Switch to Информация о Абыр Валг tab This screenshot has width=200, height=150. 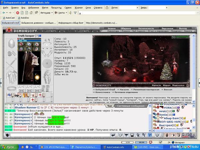[x=71, y=23]
